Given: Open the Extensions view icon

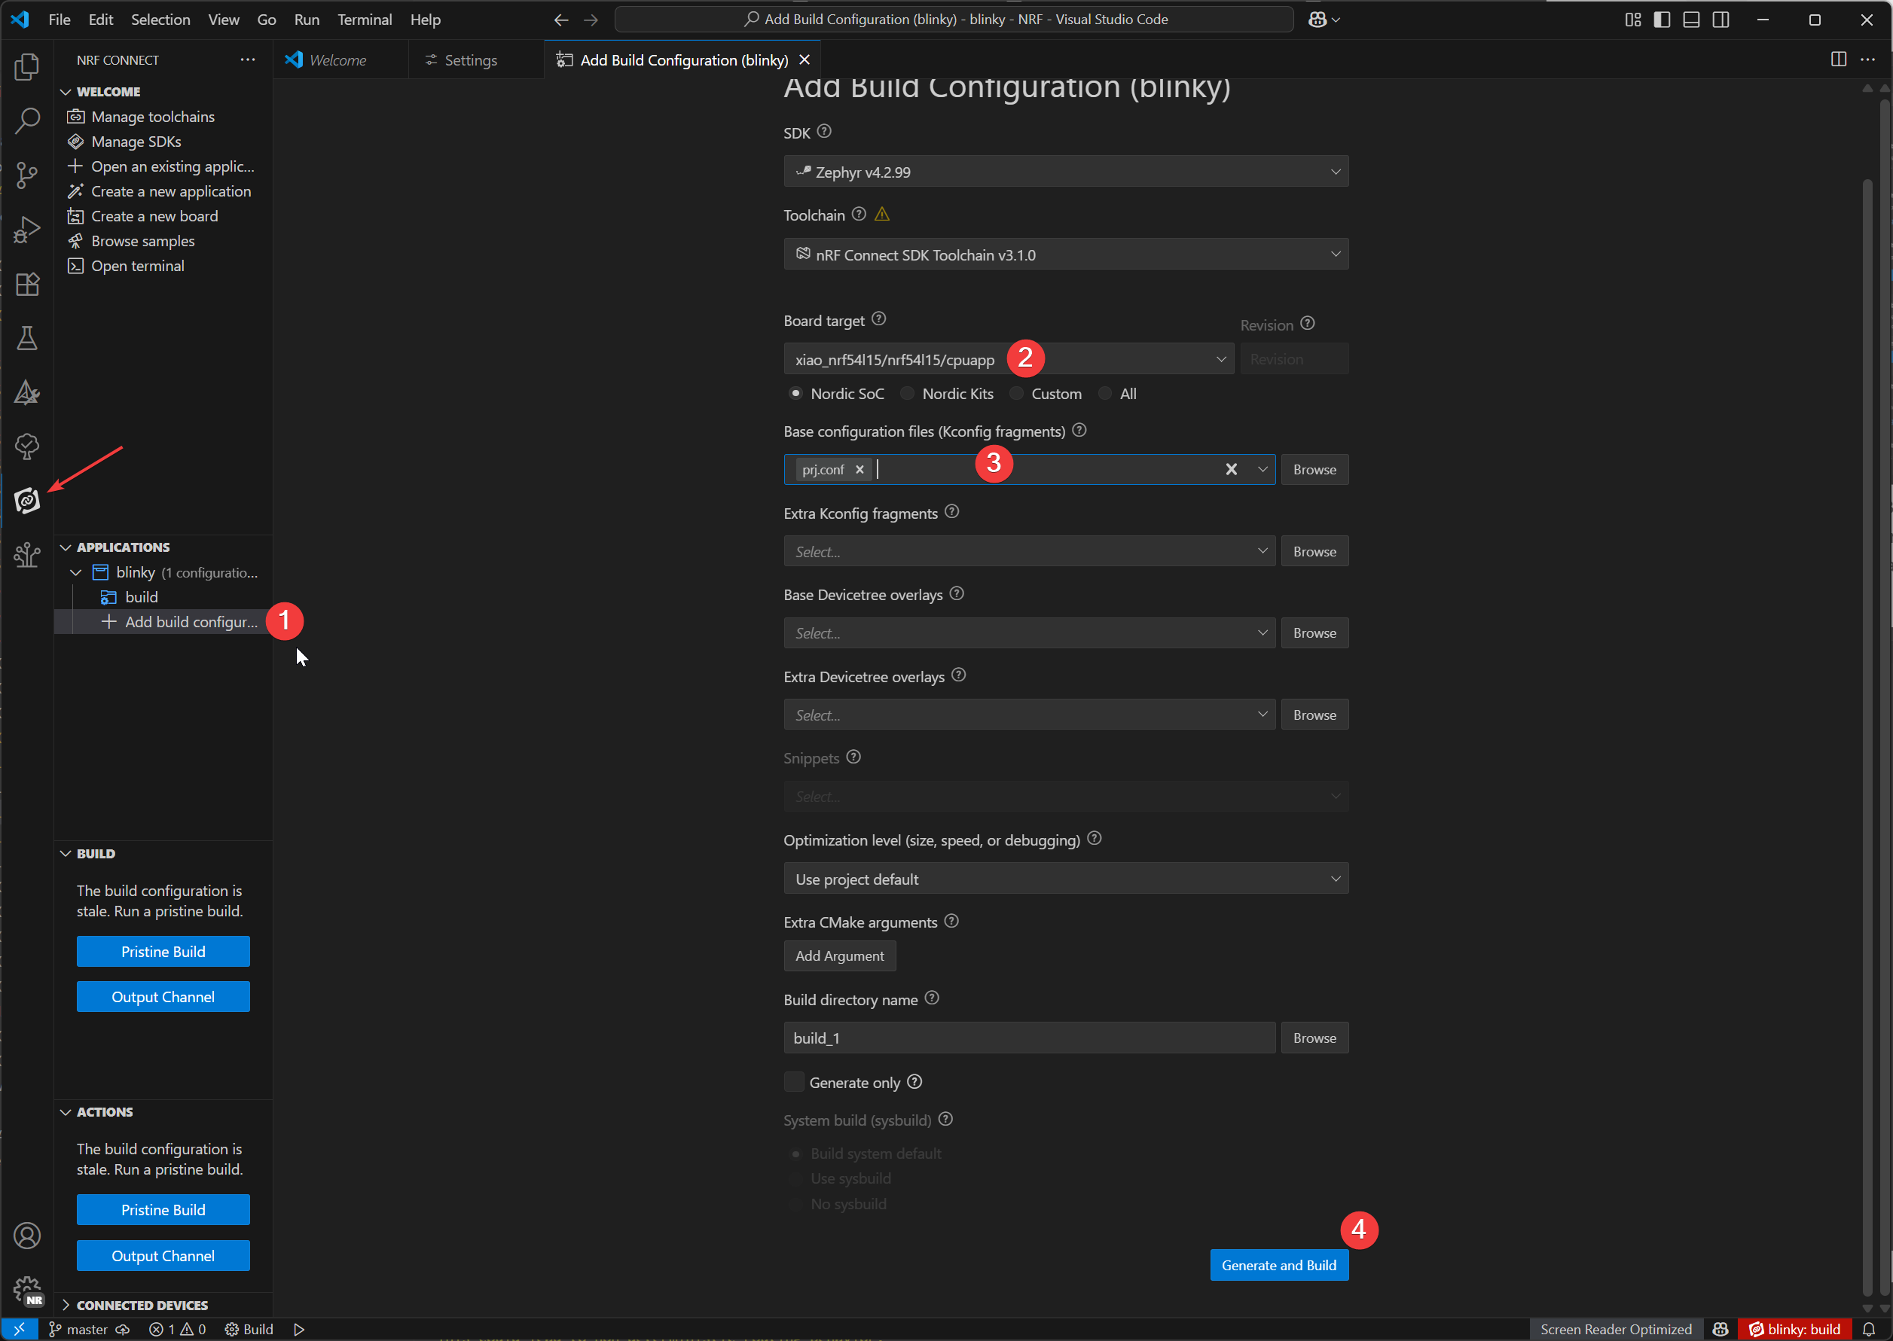Looking at the screenshot, I should (27, 284).
